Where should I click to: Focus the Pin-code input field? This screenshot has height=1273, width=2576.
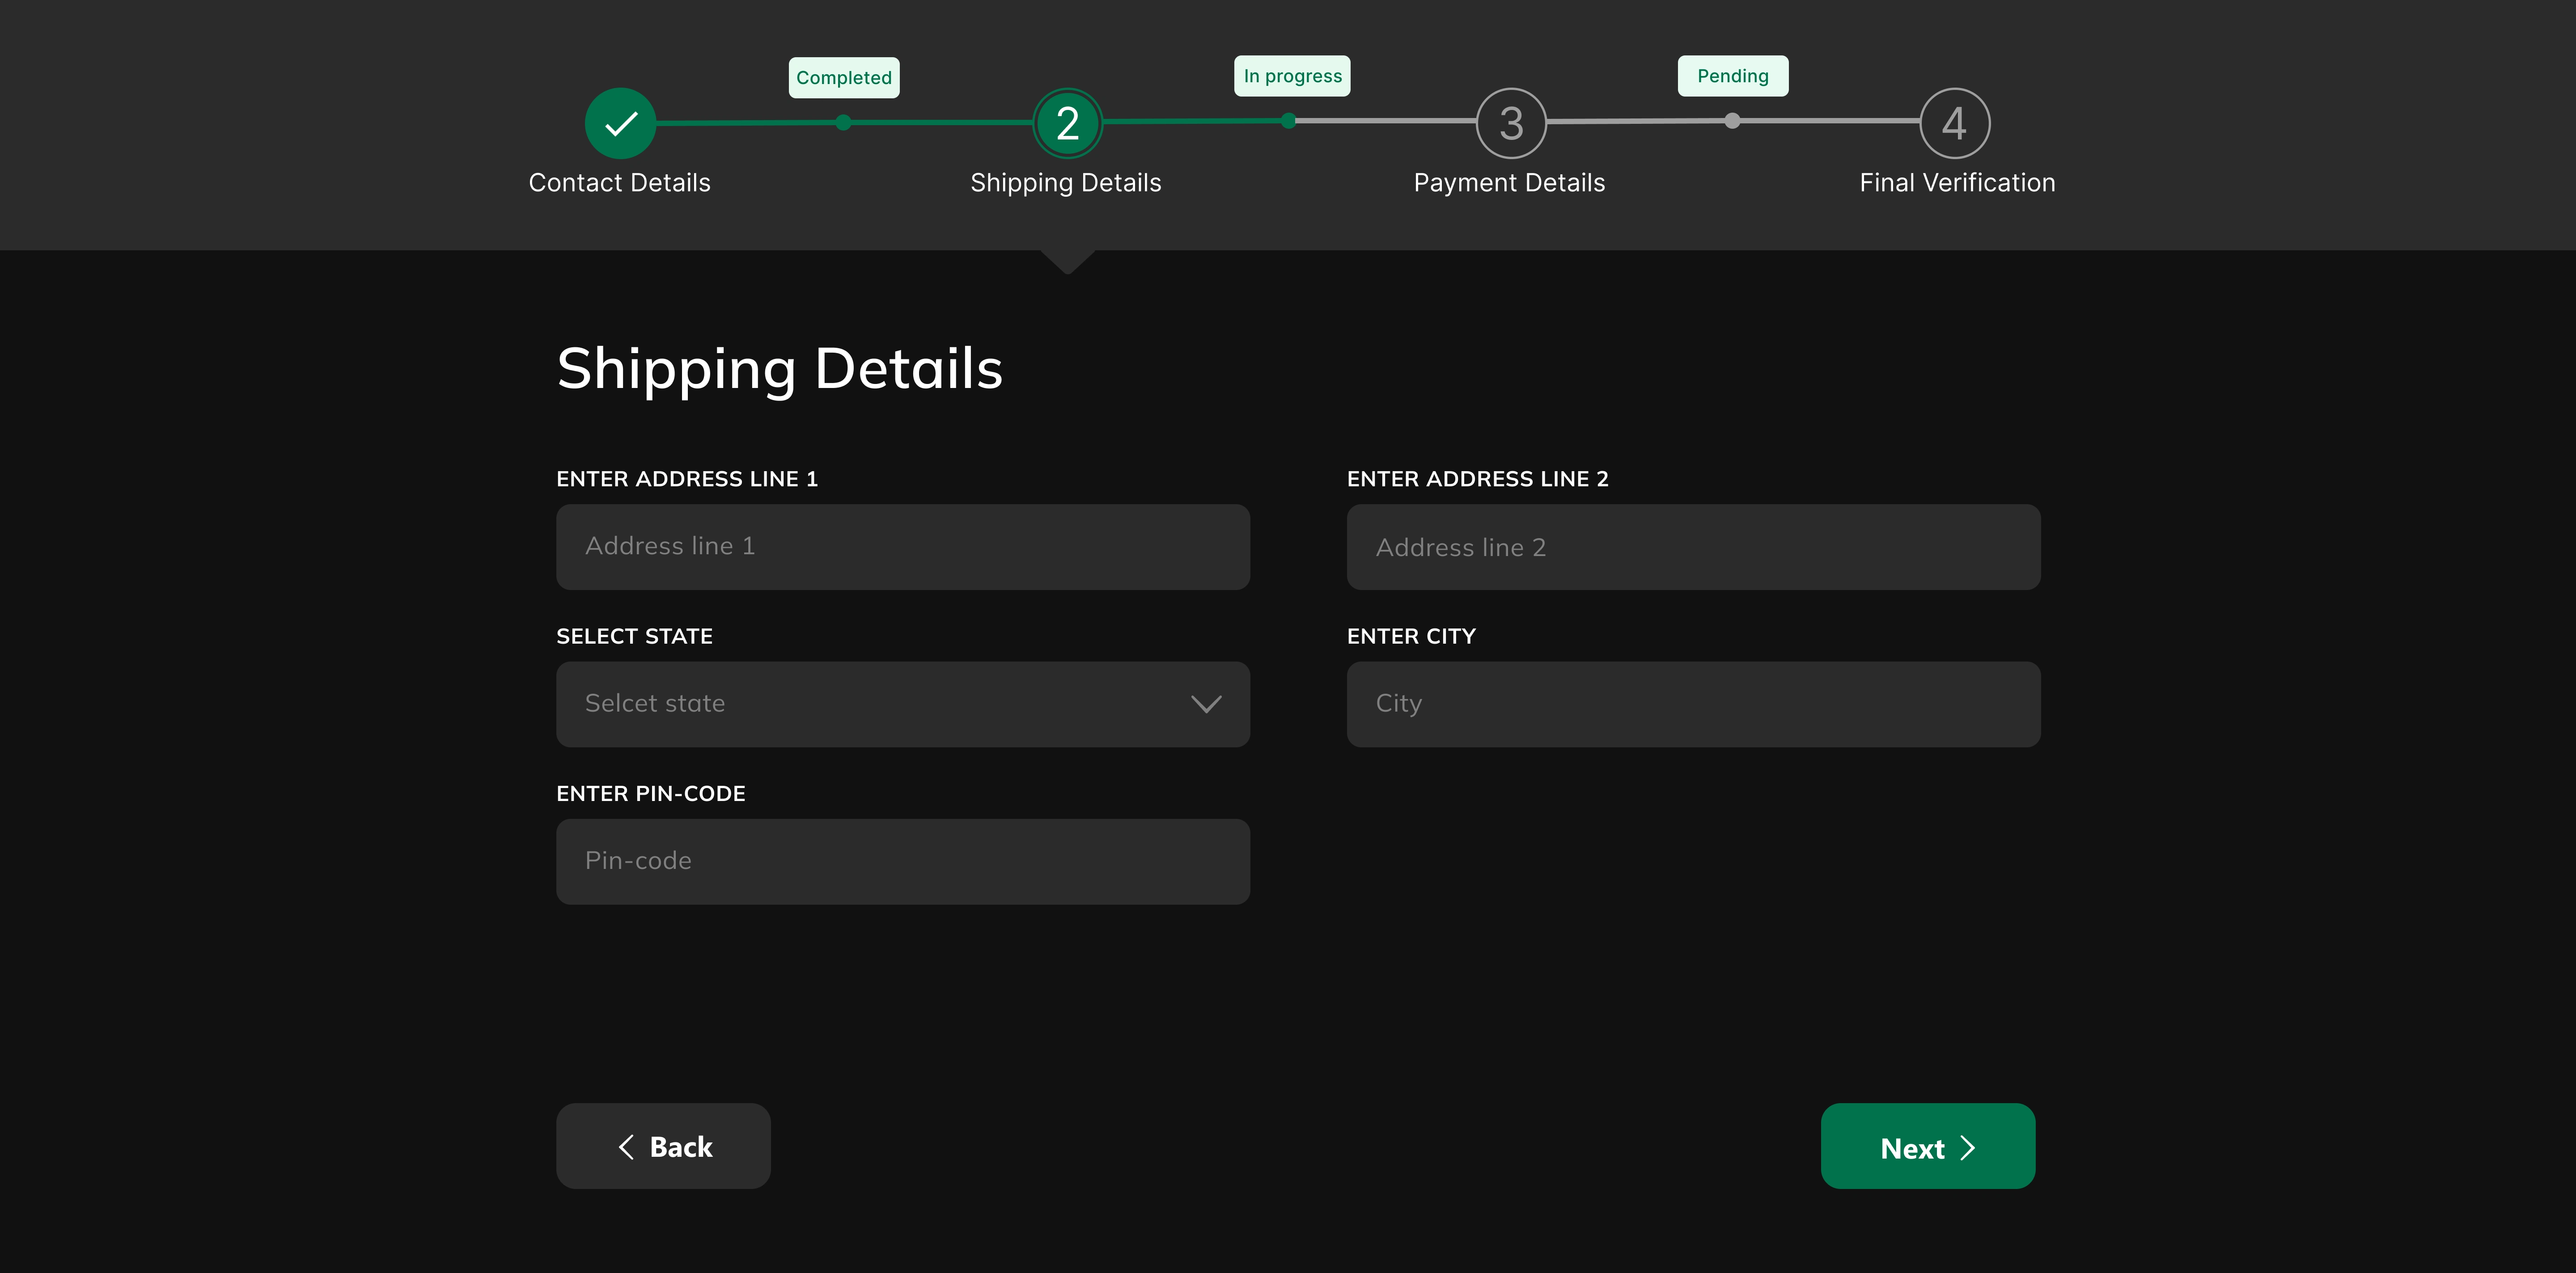pos(903,861)
